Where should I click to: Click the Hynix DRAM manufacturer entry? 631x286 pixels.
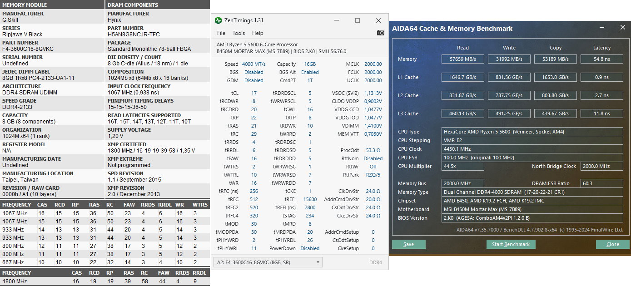(114, 20)
